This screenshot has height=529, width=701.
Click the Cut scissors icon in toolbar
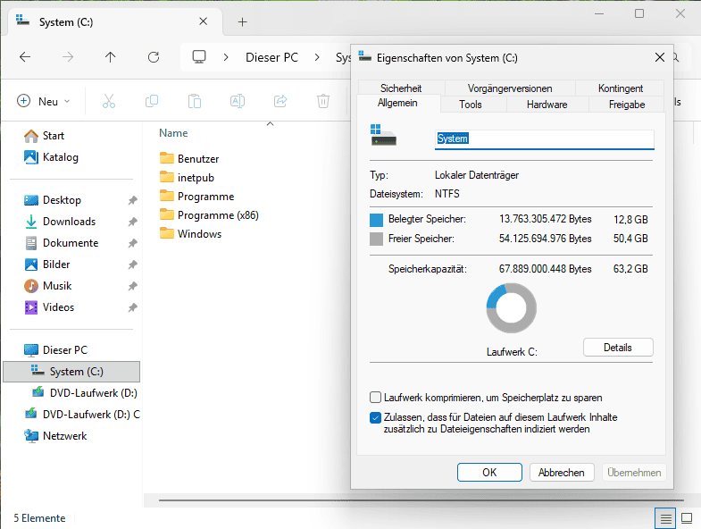click(109, 102)
